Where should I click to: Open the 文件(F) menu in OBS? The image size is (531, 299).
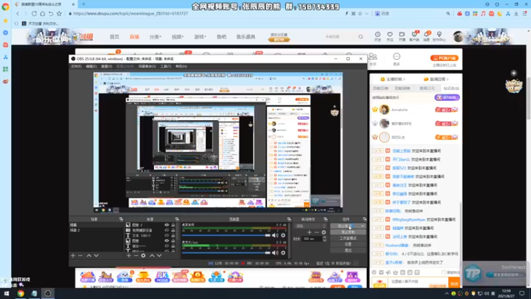coord(76,66)
